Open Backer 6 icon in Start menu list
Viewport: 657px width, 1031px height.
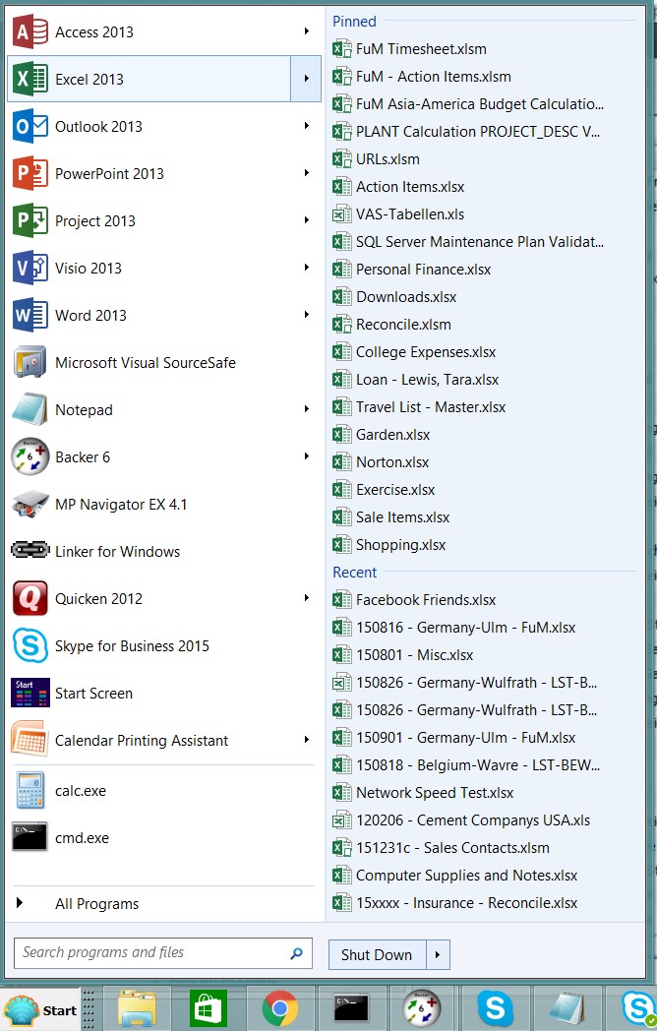(30, 457)
